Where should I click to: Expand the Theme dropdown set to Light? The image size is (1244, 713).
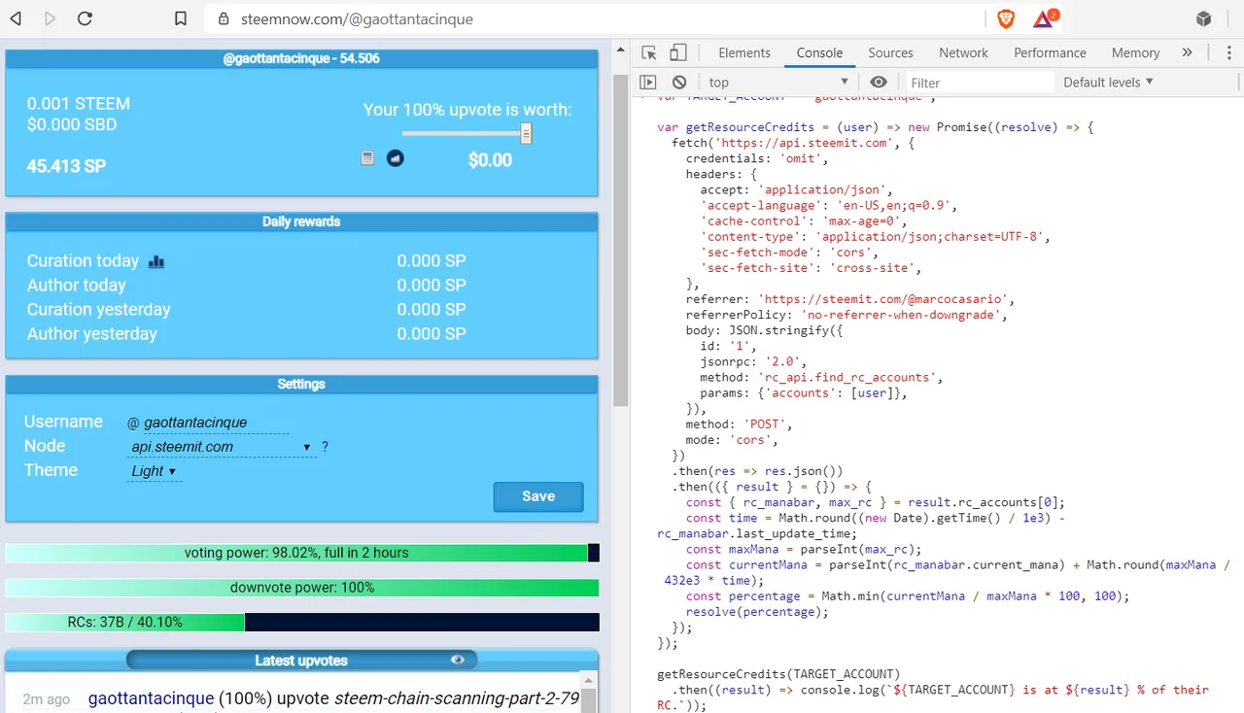pyautogui.click(x=154, y=471)
